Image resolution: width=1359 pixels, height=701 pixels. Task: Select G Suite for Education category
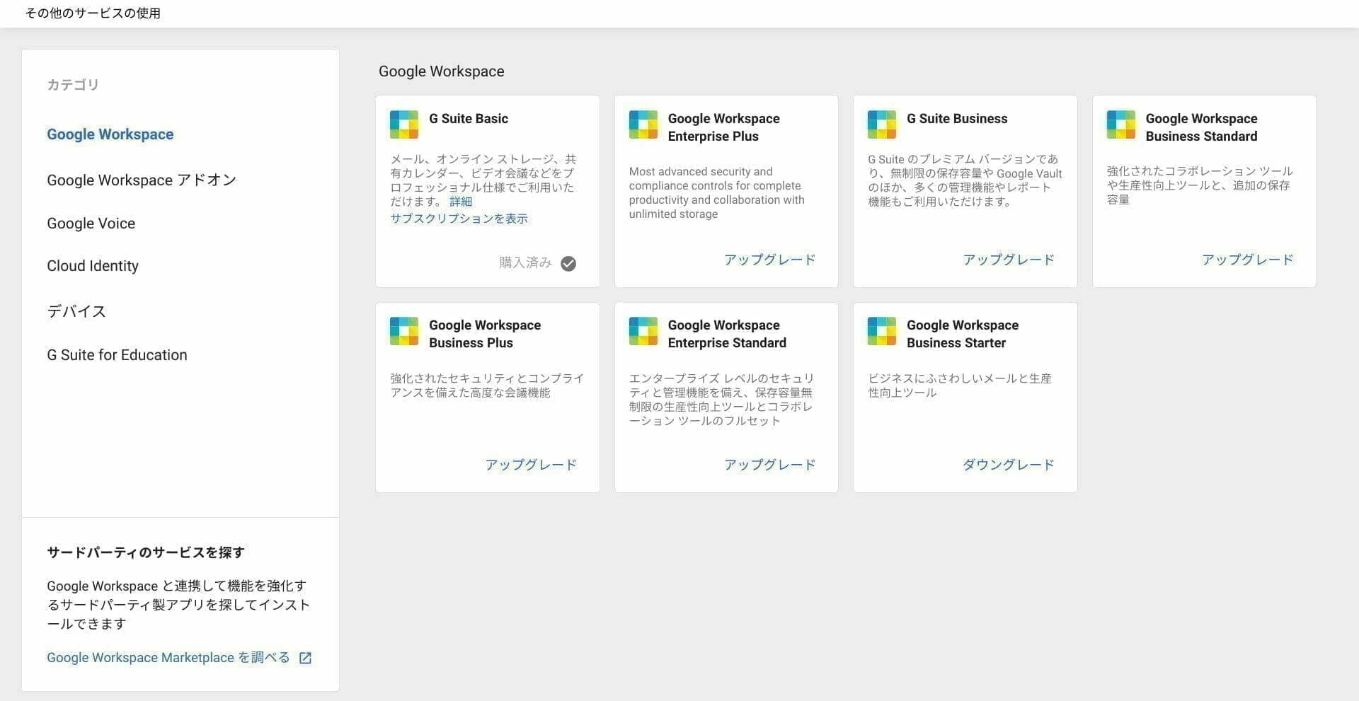(x=117, y=355)
